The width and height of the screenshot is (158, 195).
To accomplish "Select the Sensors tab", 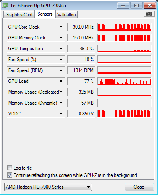I will (45, 14).
